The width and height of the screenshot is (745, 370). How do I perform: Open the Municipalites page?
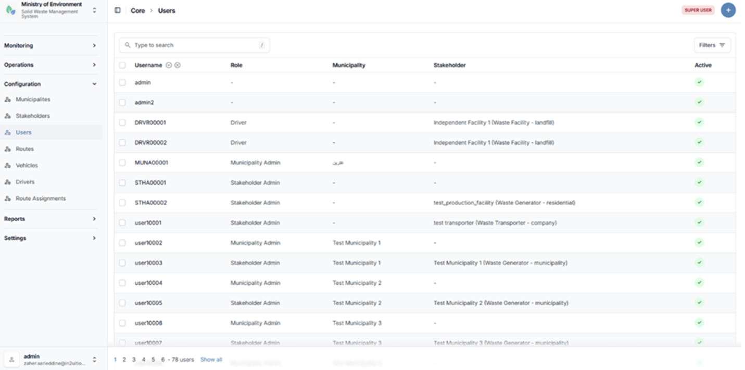[33, 100]
